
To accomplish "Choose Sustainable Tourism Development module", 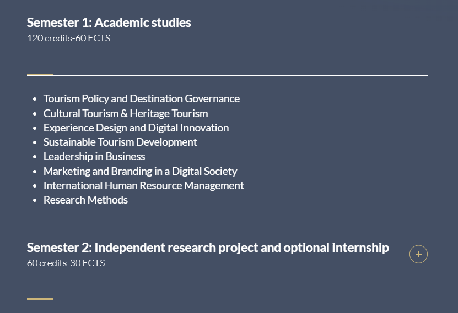I will 120,142.
